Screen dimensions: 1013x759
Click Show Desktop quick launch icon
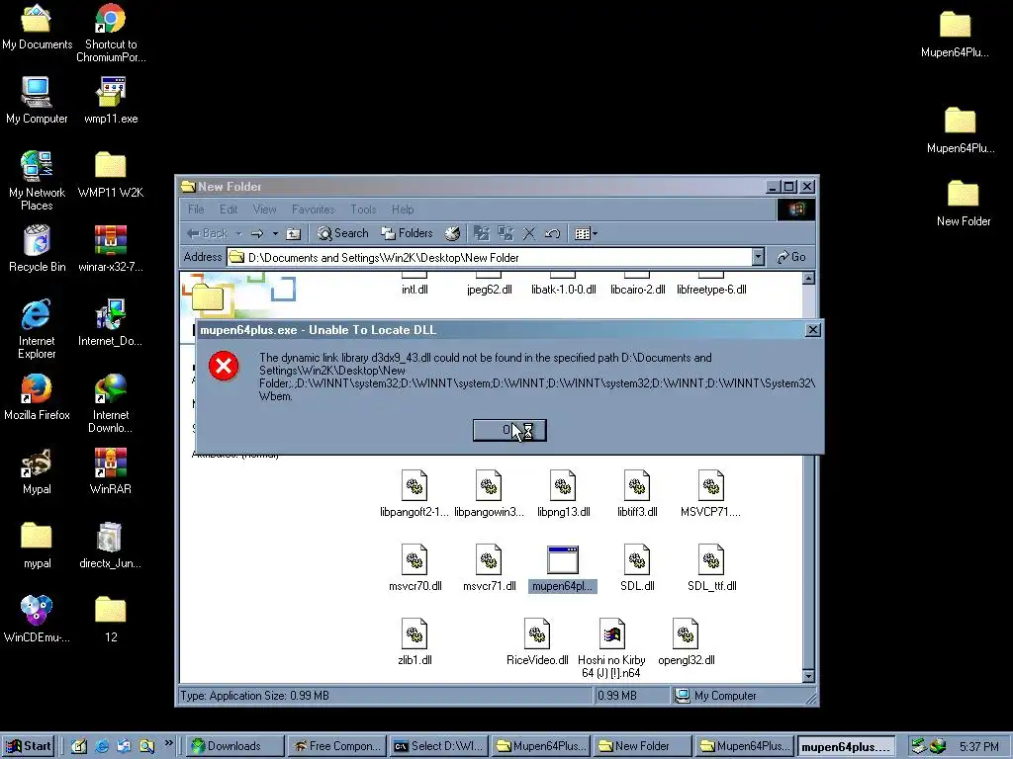pos(79,746)
